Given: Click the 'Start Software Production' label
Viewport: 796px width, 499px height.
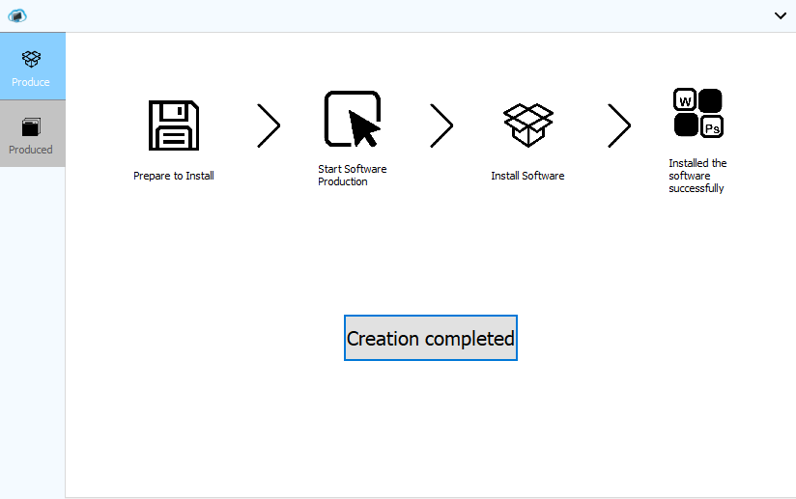Looking at the screenshot, I should (x=353, y=176).
